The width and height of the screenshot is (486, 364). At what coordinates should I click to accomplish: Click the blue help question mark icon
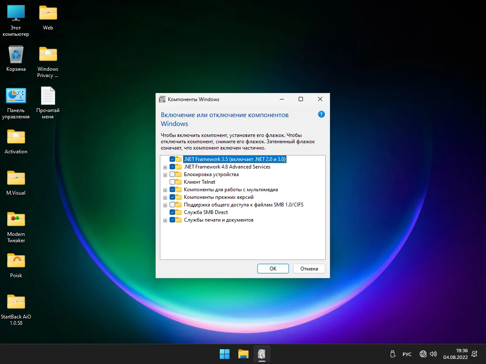(321, 115)
